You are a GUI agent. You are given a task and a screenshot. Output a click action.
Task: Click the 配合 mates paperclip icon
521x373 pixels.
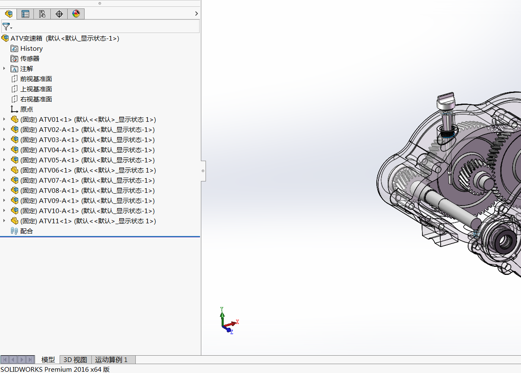(x=14, y=231)
